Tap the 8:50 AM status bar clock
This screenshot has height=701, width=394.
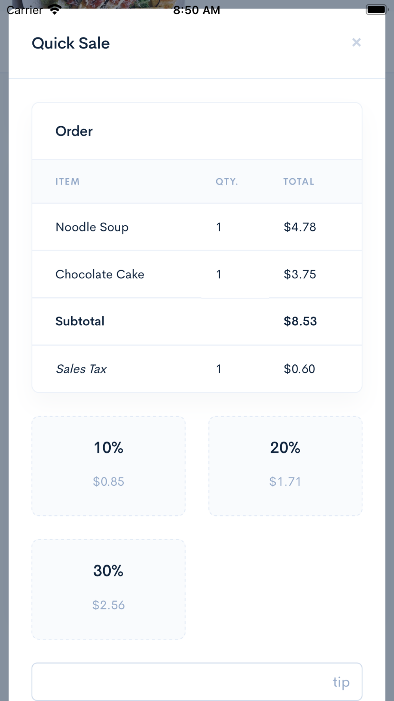pyautogui.click(x=197, y=10)
